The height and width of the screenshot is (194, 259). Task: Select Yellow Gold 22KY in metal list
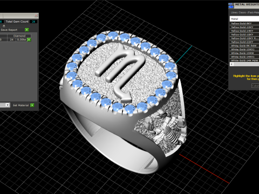(x=244, y=42)
